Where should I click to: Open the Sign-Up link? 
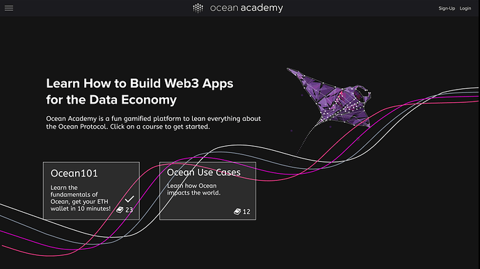[447, 8]
